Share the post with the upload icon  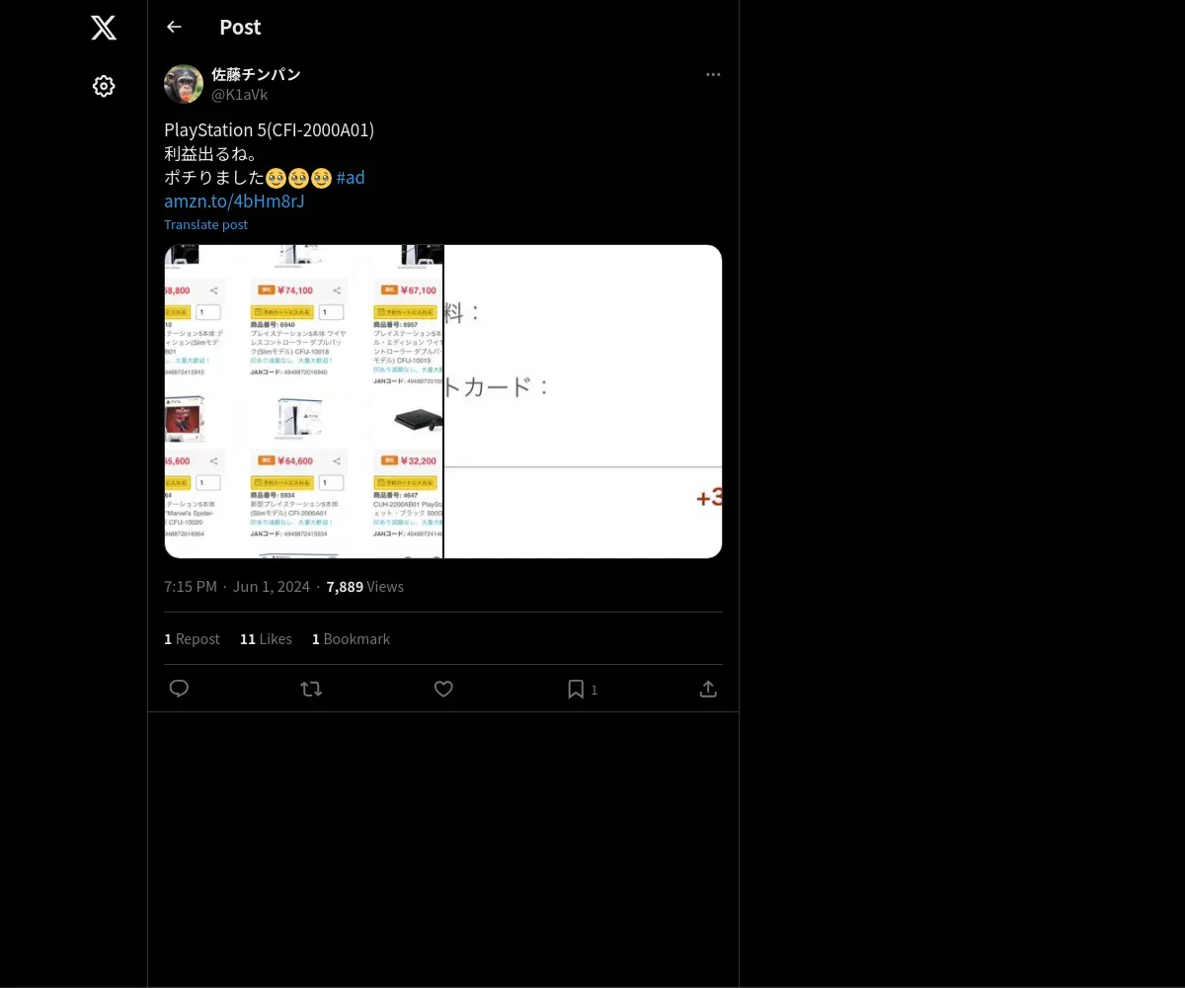click(x=708, y=689)
